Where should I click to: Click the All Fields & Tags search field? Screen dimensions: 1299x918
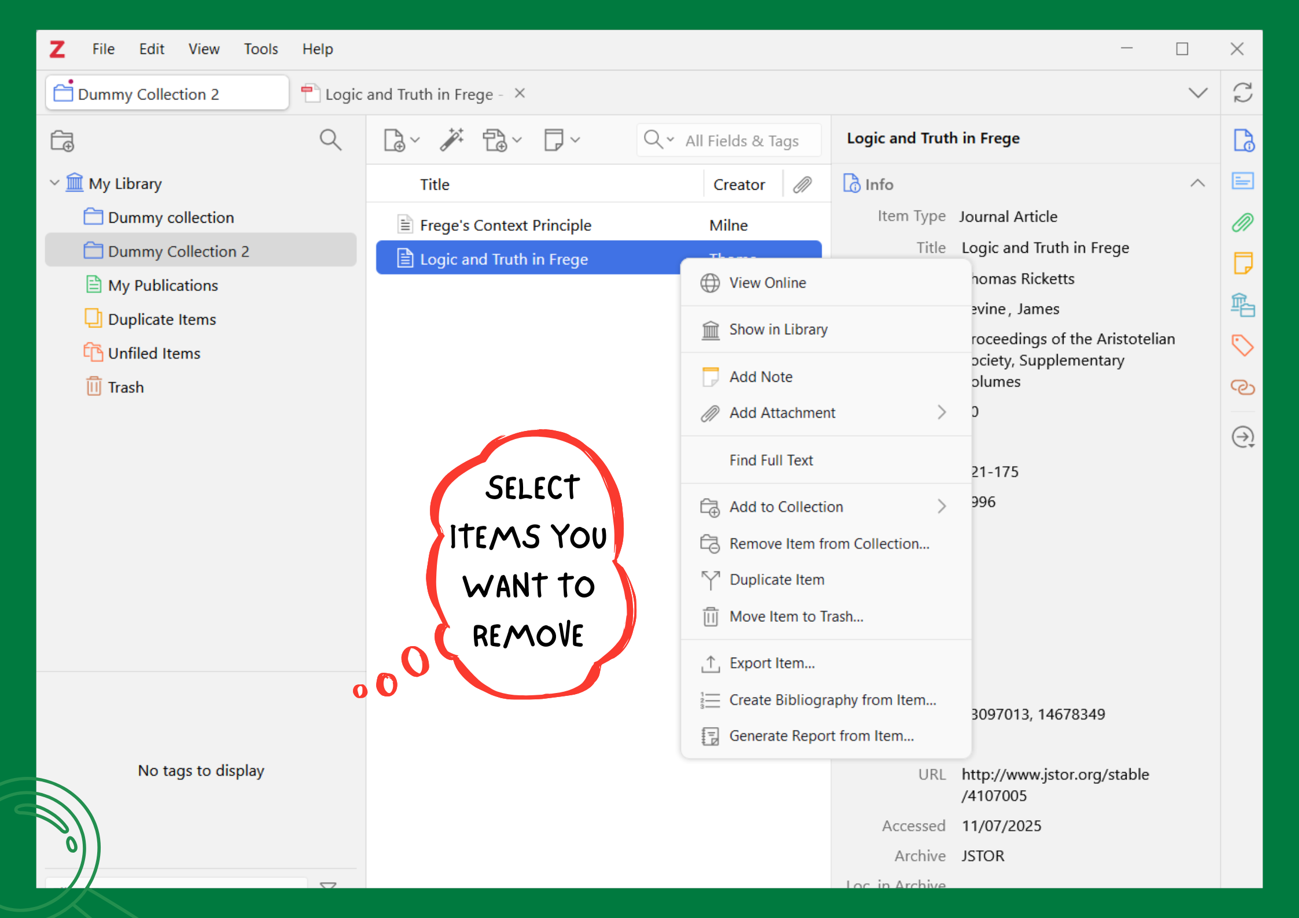click(741, 139)
